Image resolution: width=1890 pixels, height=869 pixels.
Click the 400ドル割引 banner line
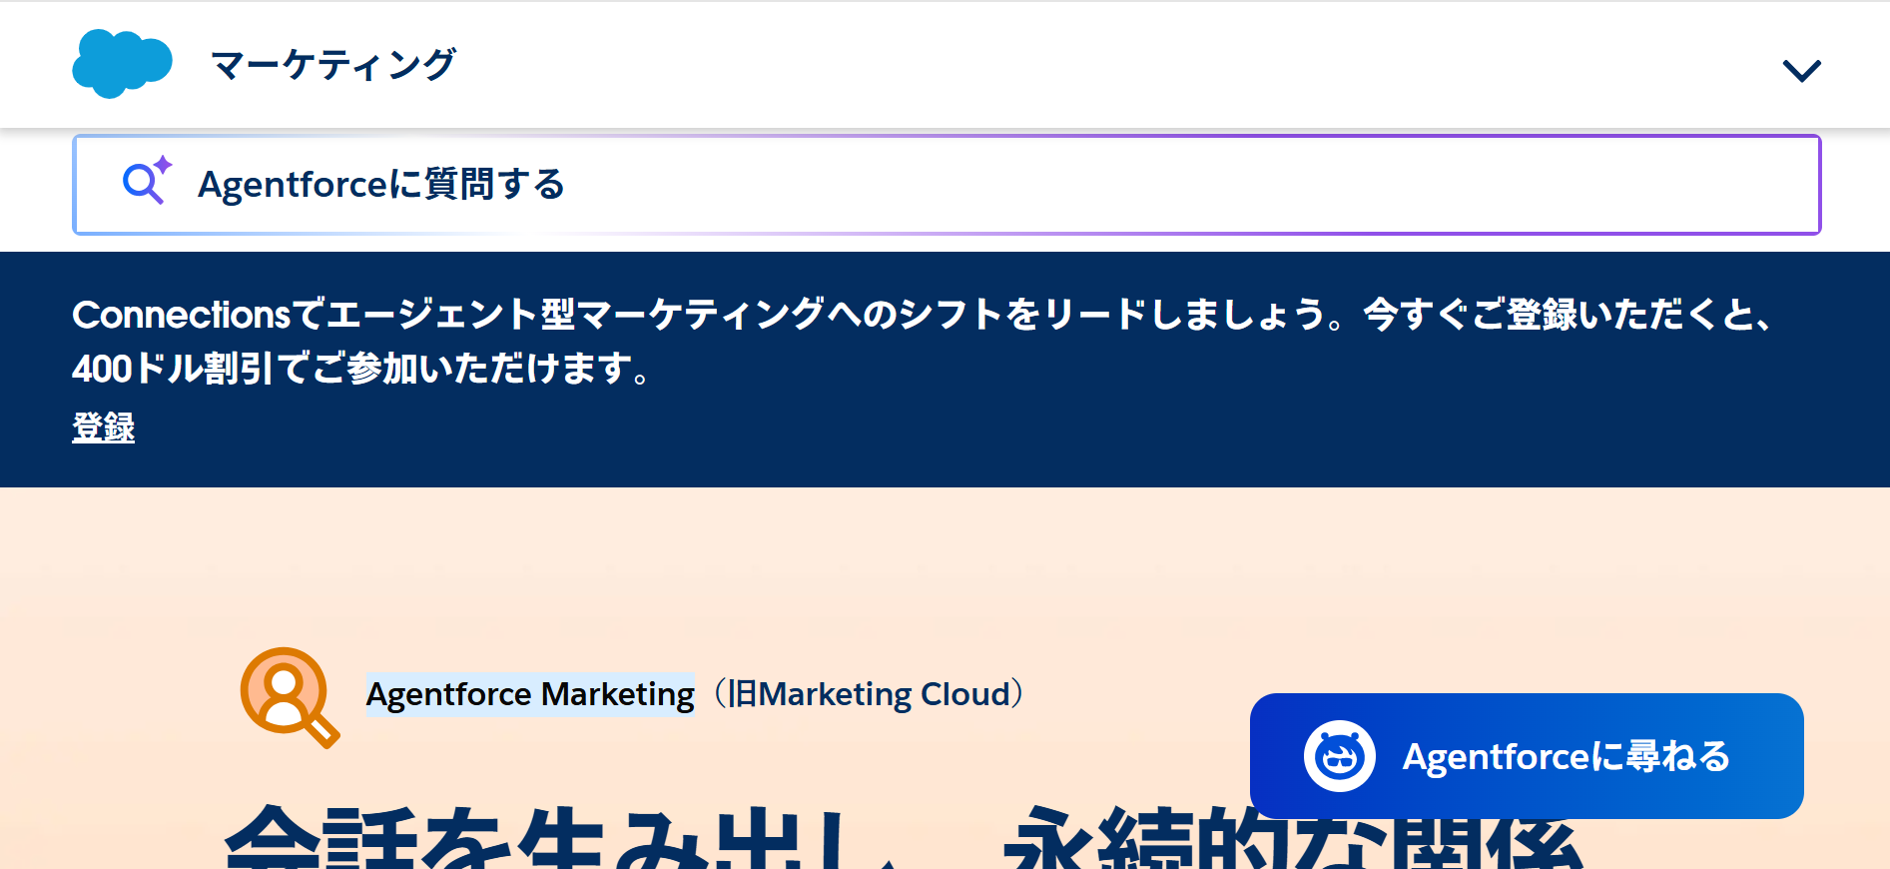[x=172, y=369]
